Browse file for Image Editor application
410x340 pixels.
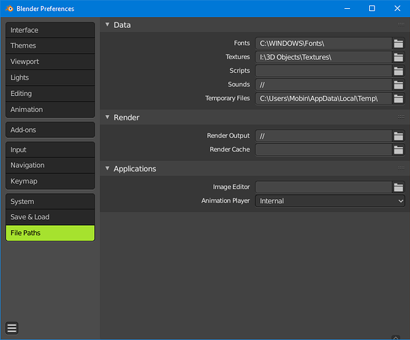[x=398, y=187]
